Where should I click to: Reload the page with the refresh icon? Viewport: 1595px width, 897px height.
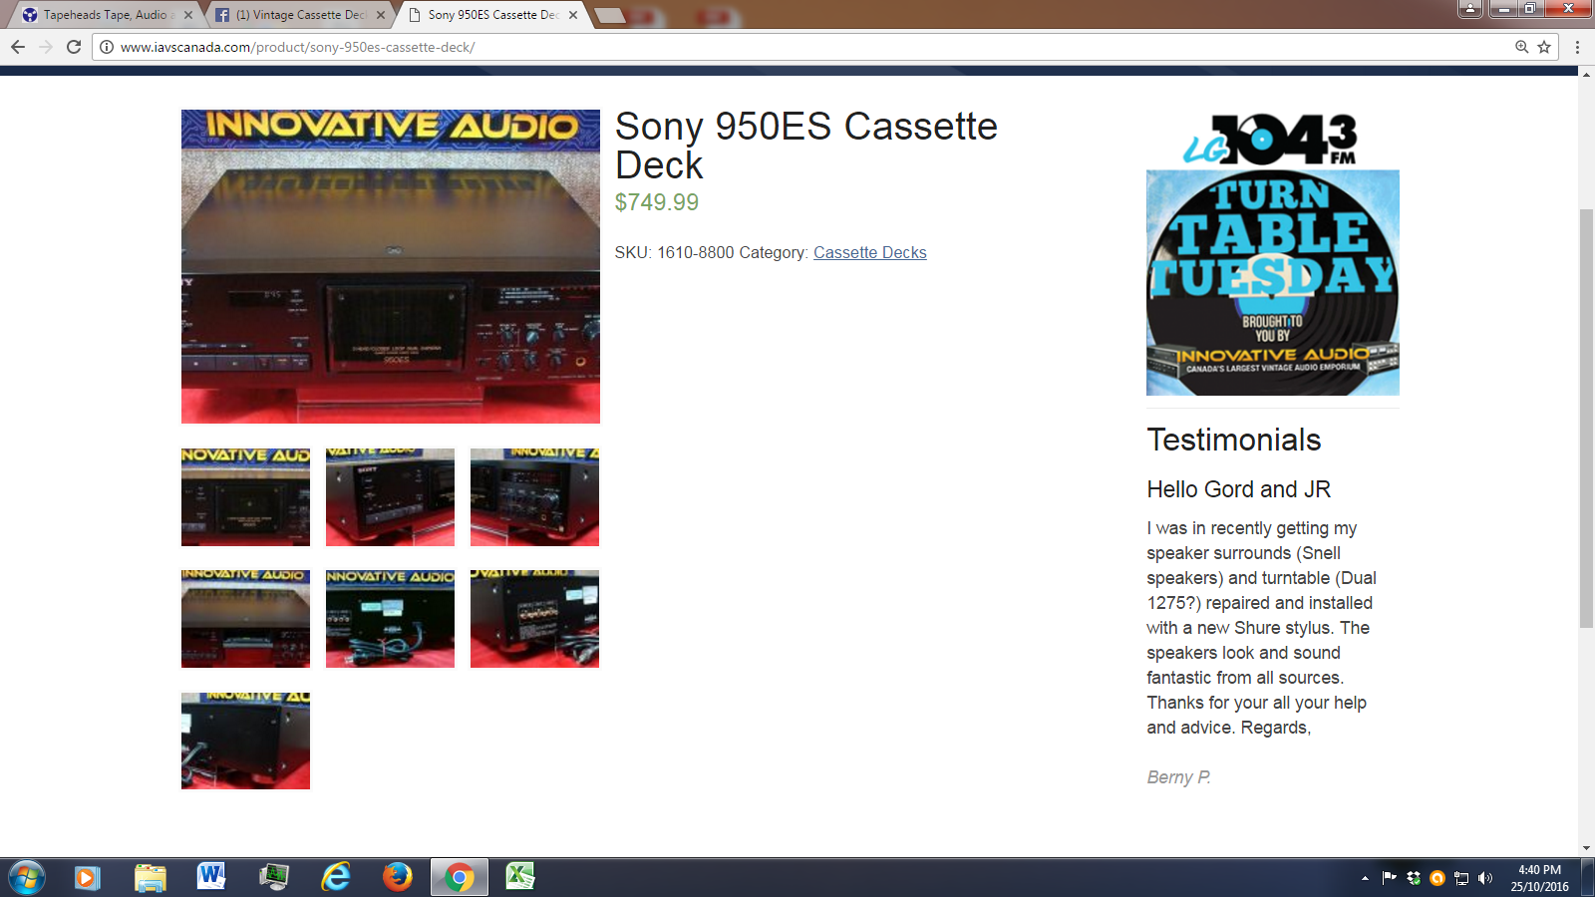click(x=74, y=47)
